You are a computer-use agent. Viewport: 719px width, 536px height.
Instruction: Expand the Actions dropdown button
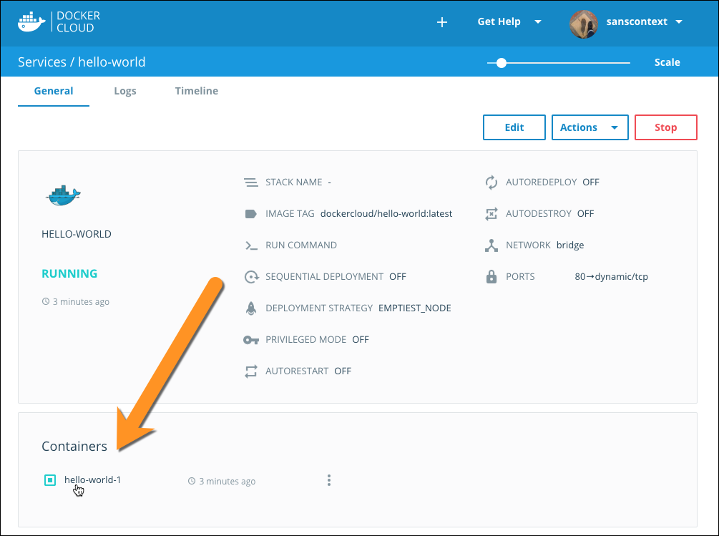pyautogui.click(x=590, y=127)
